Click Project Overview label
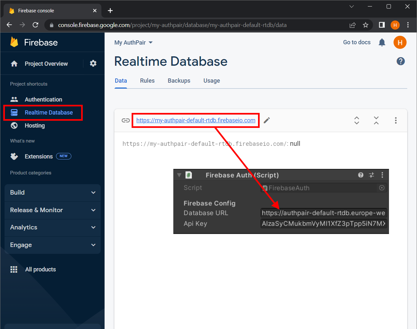 click(46, 64)
